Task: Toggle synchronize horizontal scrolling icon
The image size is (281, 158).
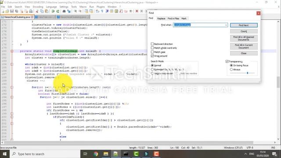Action: (91, 11)
